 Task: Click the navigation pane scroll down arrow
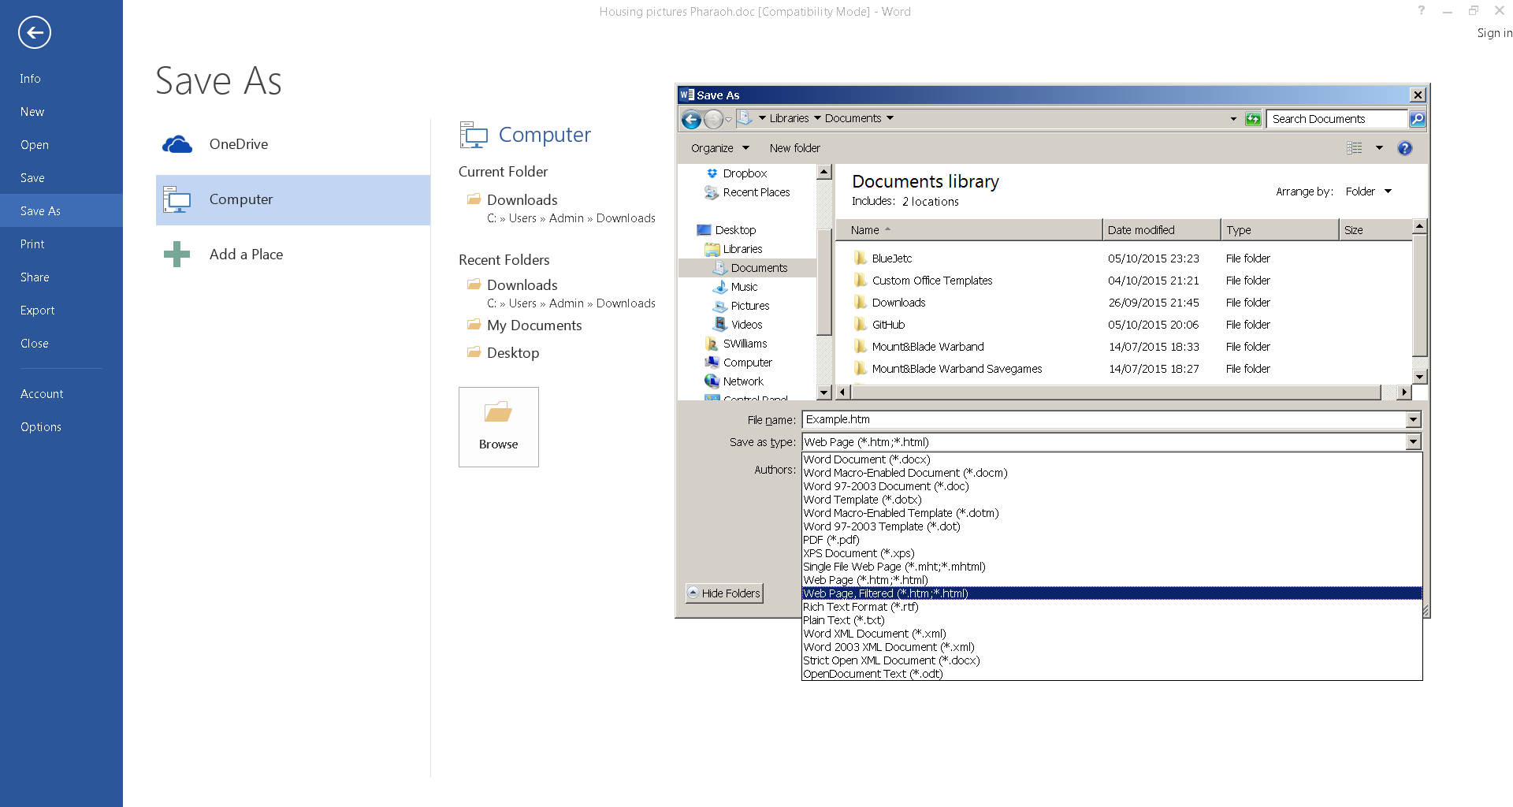824,392
